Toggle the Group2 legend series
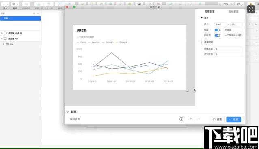259x149 pixels. coord(121,42)
